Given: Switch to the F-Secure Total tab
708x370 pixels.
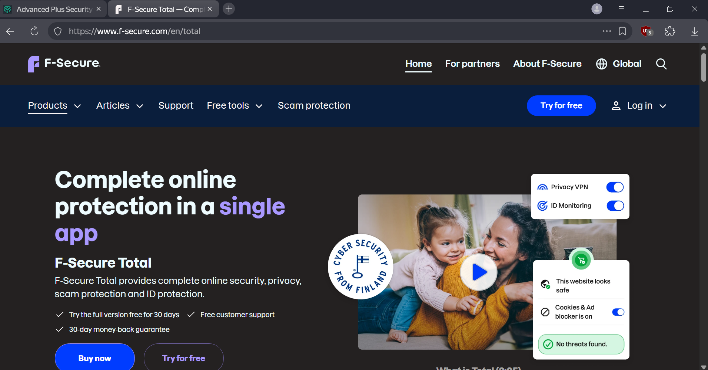Looking at the screenshot, I should (x=163, y=9).
